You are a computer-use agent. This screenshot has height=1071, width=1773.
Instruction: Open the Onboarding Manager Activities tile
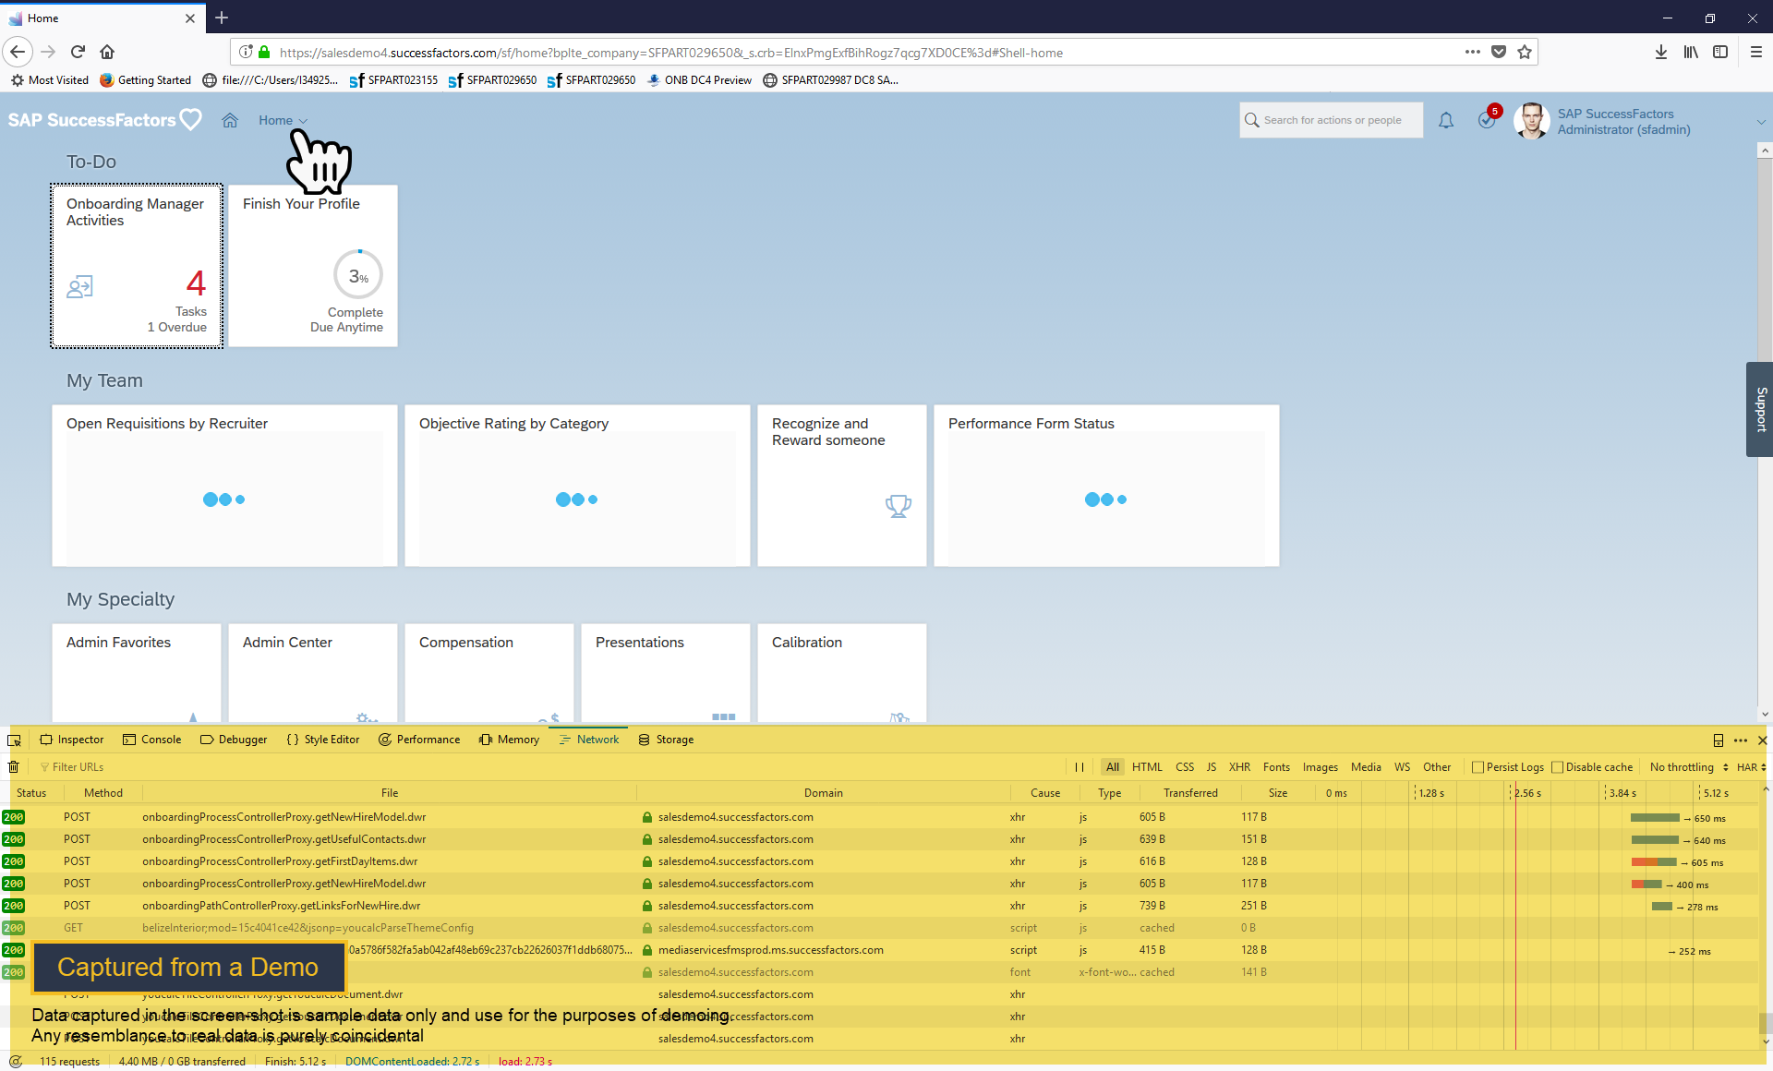(x=137, y=266)
